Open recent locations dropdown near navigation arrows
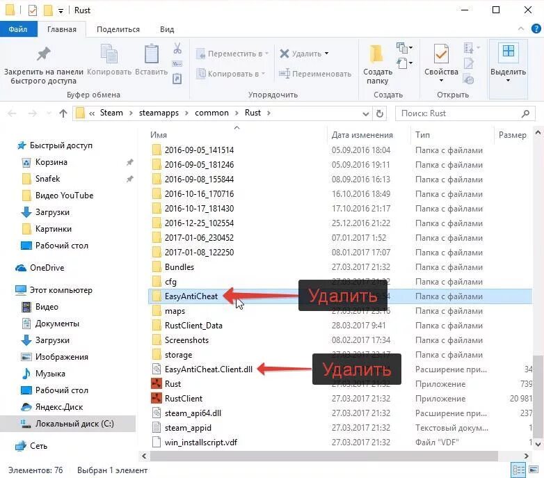 tap(49, 113)
